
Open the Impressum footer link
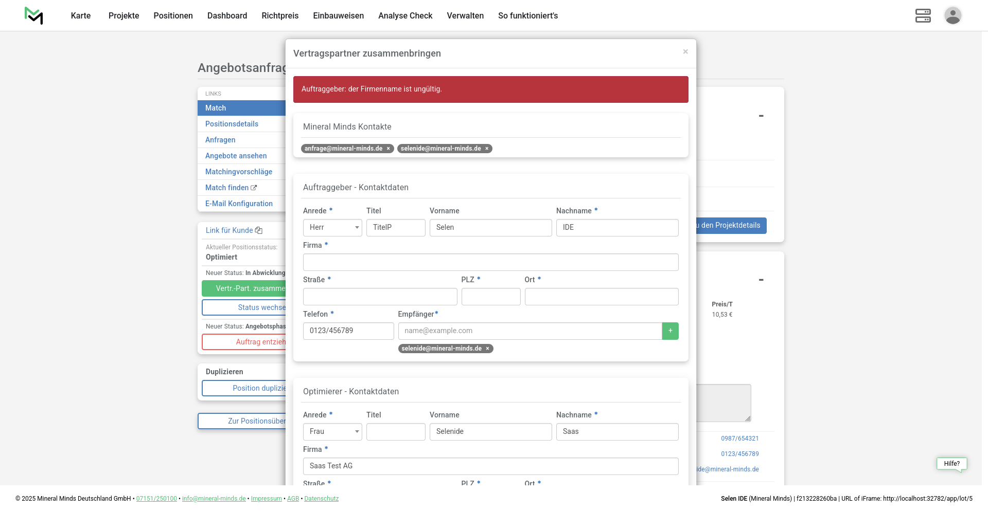coord(266,499)
